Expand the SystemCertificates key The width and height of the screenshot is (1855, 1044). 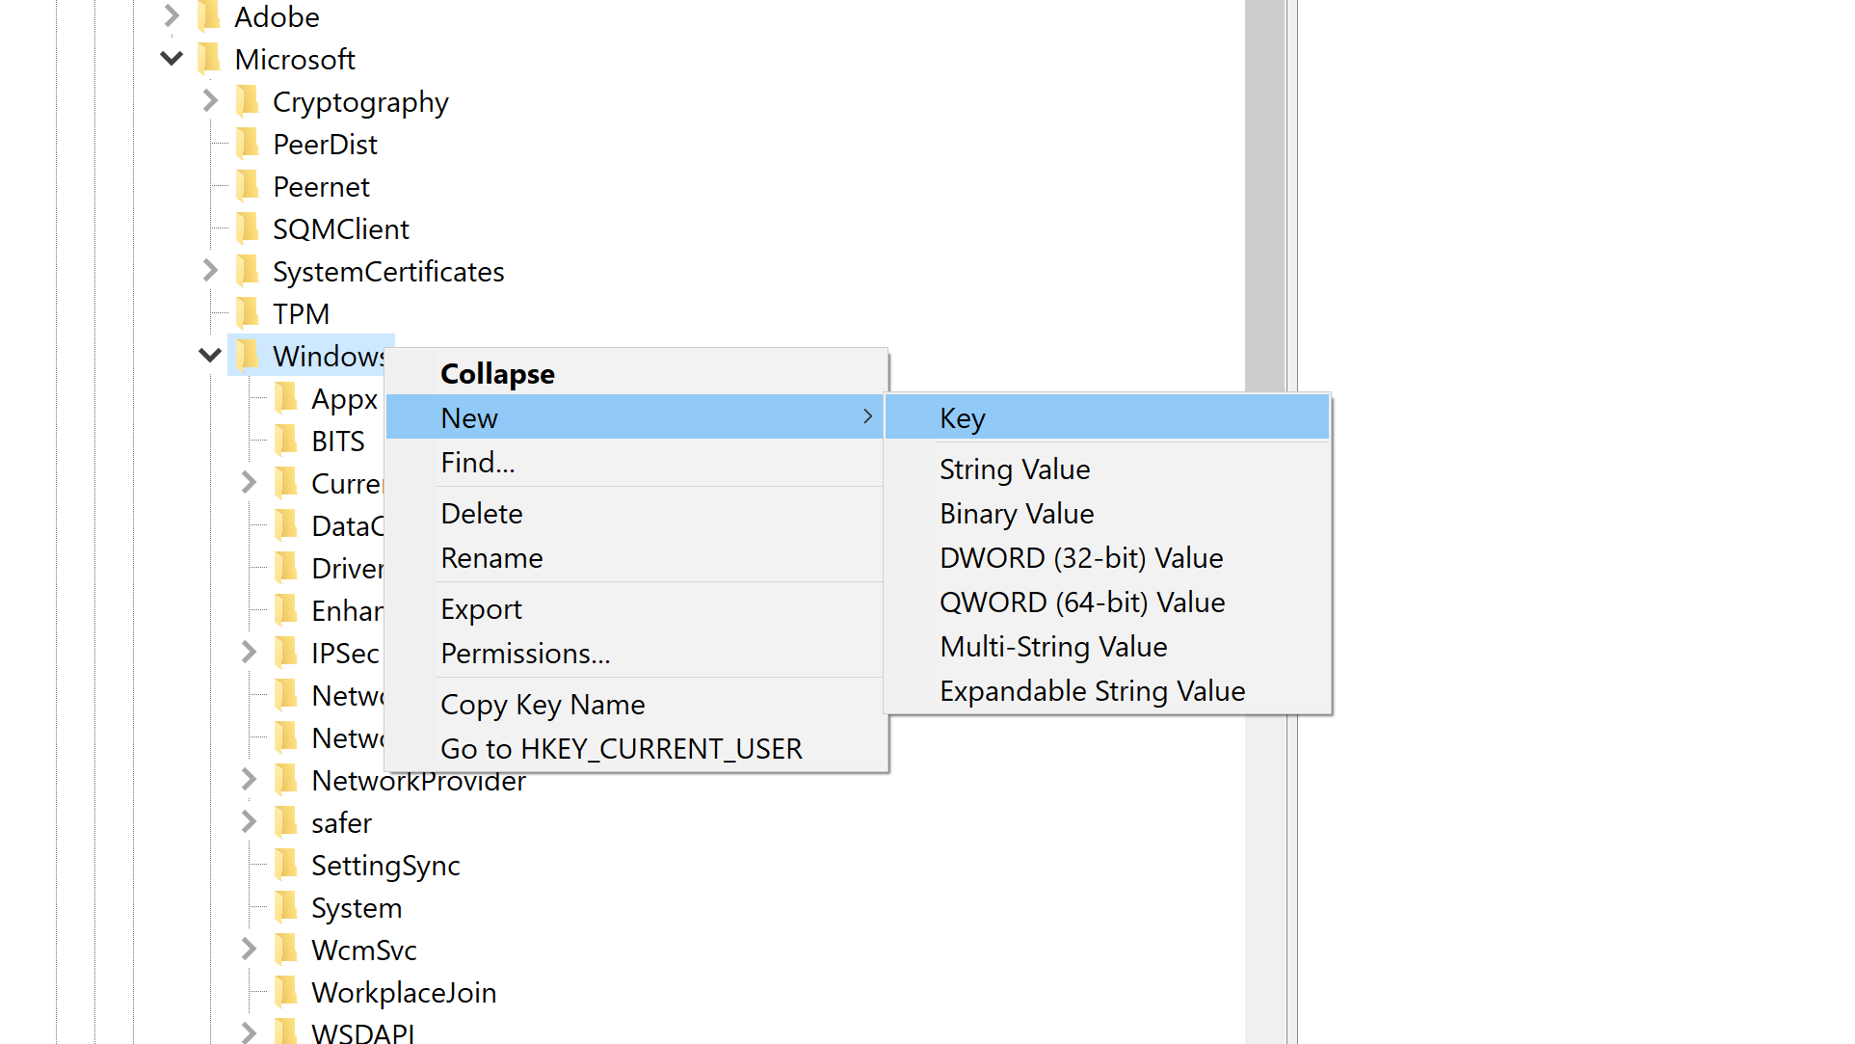coord(210,271)
